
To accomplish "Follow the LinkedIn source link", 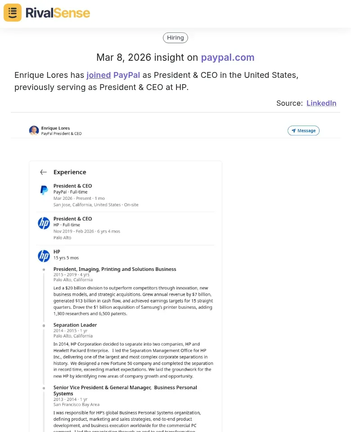I will pos(321,103).
